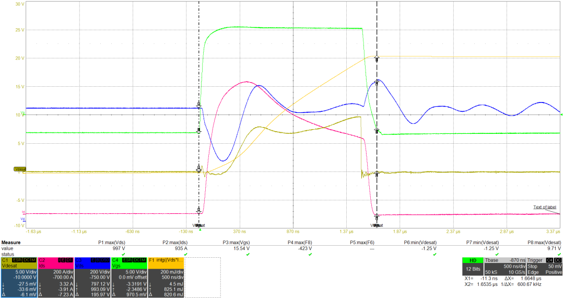Open the C2 Ids channel descriptor box
This screenshot has width=564, height=298.
point(56,277)
